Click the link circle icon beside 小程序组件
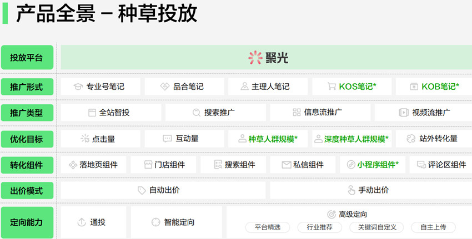The width and height of the screenshot is (472, 239). (351, 165)
